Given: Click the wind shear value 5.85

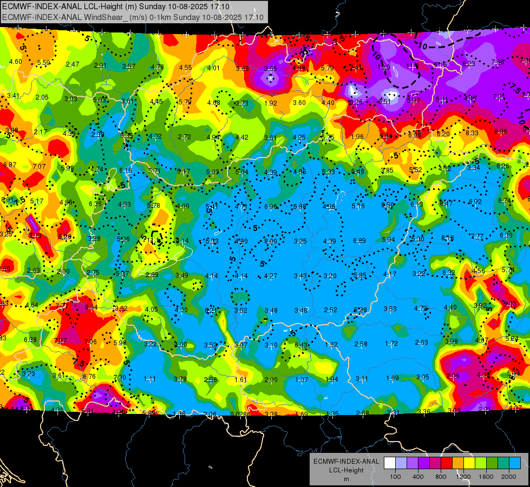Looking at the screenshot, I should click(x=360, y=275).
